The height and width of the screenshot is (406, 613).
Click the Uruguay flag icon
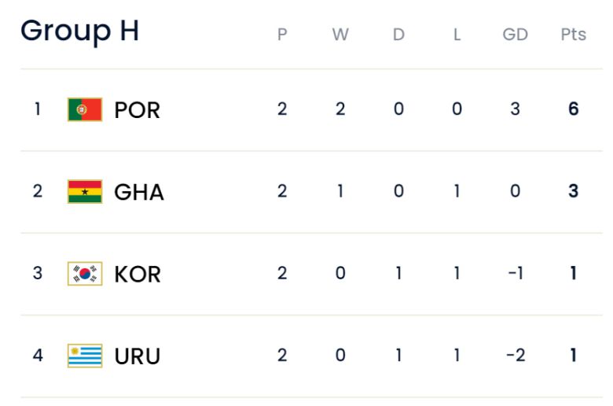[85, 356]
